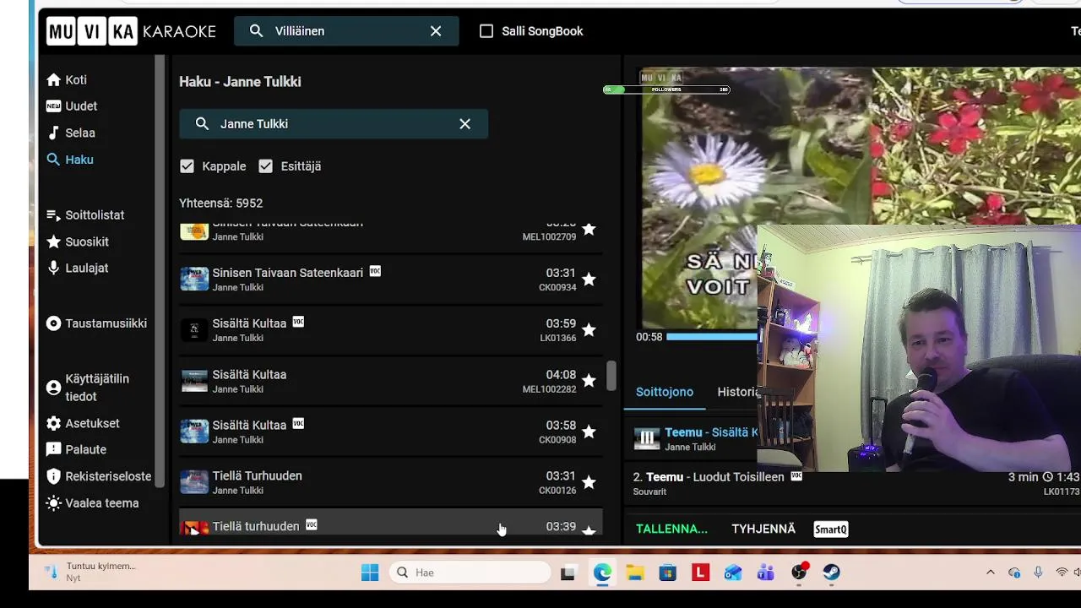The width and height of the screenshot is (1081, 608).
Task: Open Microsoft Store from the taskbar
Action: (668, 573)
